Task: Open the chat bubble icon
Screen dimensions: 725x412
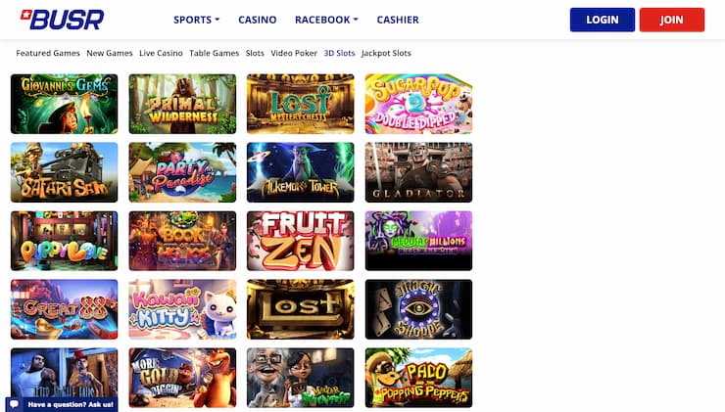Action: click(x=15, y=404)
